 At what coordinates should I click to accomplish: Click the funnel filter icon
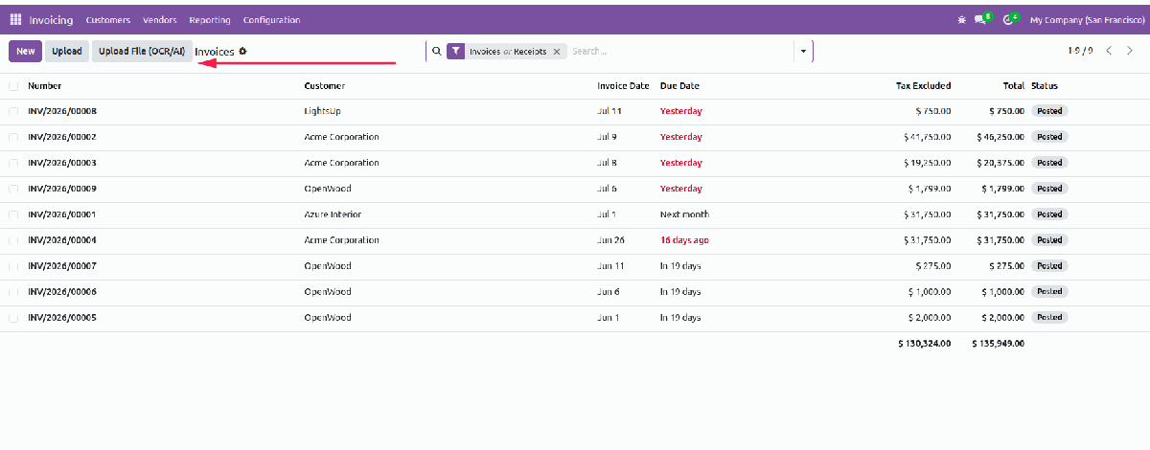tap(456, 51)
